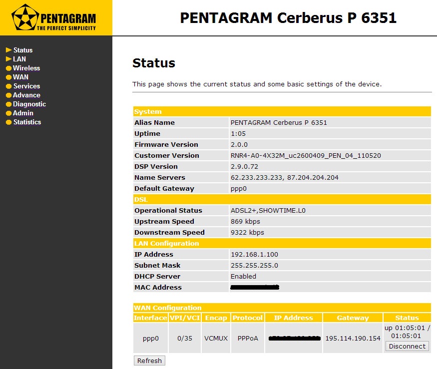Click Subnet Mask value 255.255.255.0
This screenshot has width=437, height=369.
click(254, 265)
